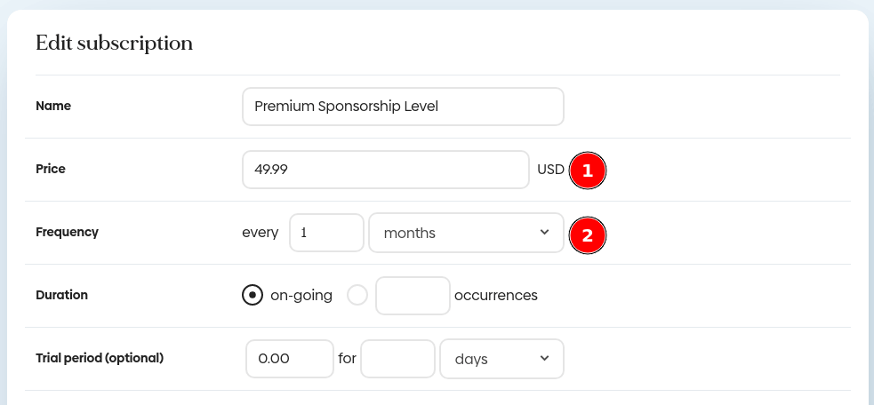Select the on-going duration radio button

[x=253, y=295]
